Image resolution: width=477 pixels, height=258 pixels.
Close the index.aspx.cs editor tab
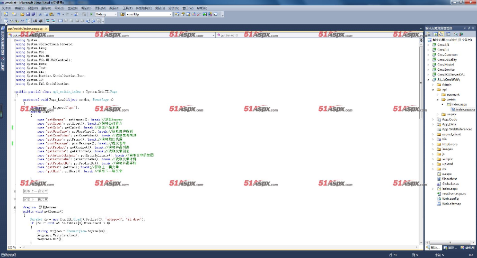46,29
